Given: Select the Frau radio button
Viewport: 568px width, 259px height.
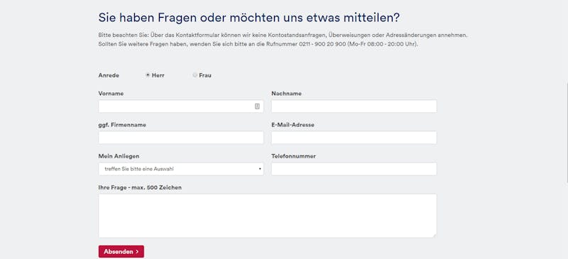Looking at the screenshot, I should 195,75.
